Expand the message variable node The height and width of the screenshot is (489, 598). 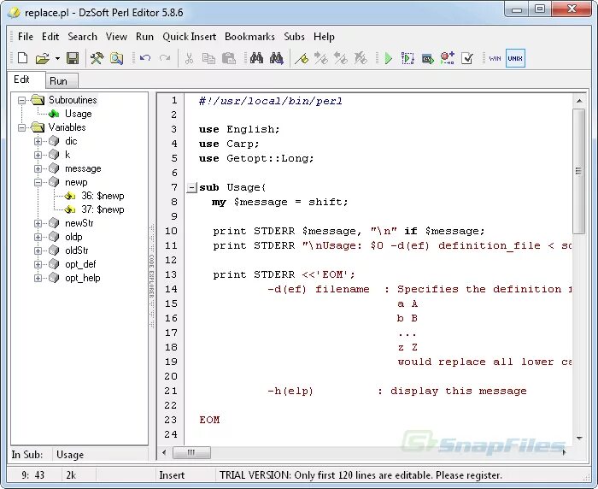38,168
